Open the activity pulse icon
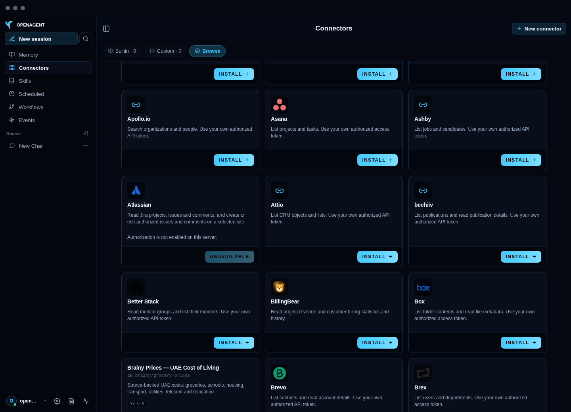The width and height of the screenshot is (571, 412). 86,401
